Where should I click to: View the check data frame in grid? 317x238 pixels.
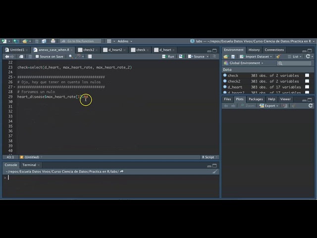[307, 75]
